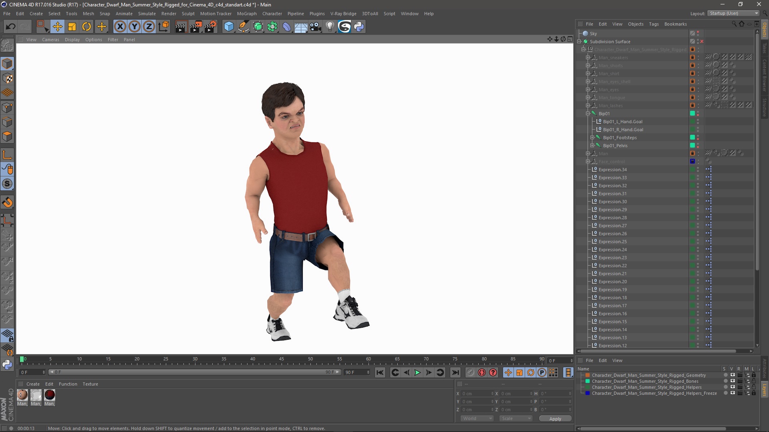769x432 pixels.
Task: Select first Man material thumbnail
Action: coord(22,395)
